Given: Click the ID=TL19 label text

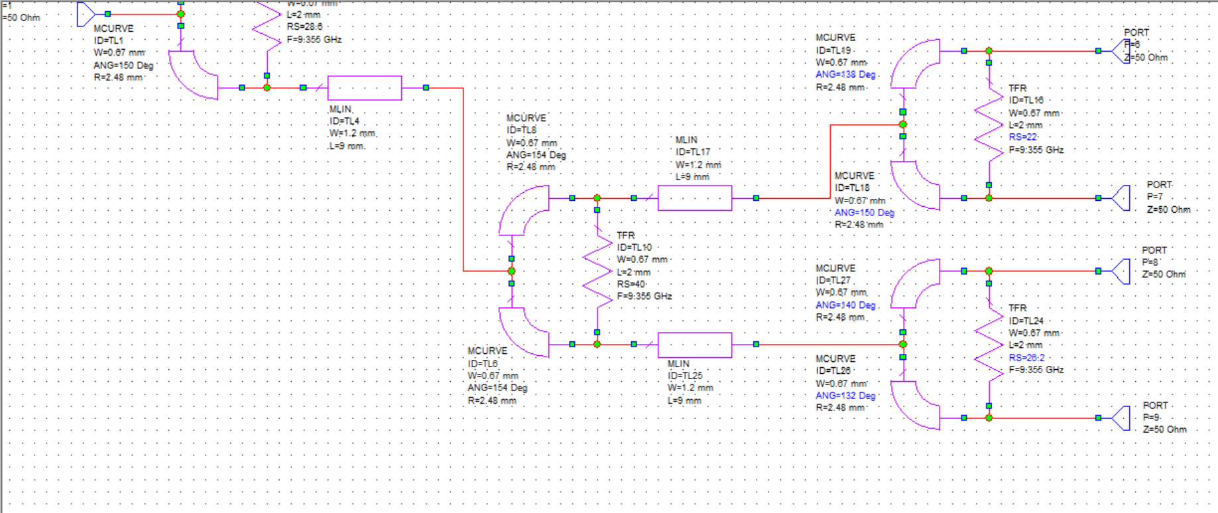Looking at the screenshot, I should [x=833, y=50].
